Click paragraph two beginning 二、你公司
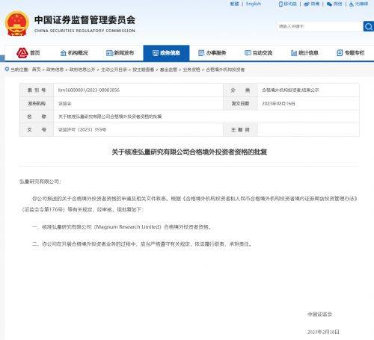 pos(142,244)
